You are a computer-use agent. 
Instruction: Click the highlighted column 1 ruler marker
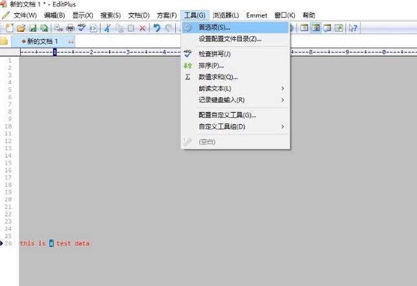(x=55, y=52)
